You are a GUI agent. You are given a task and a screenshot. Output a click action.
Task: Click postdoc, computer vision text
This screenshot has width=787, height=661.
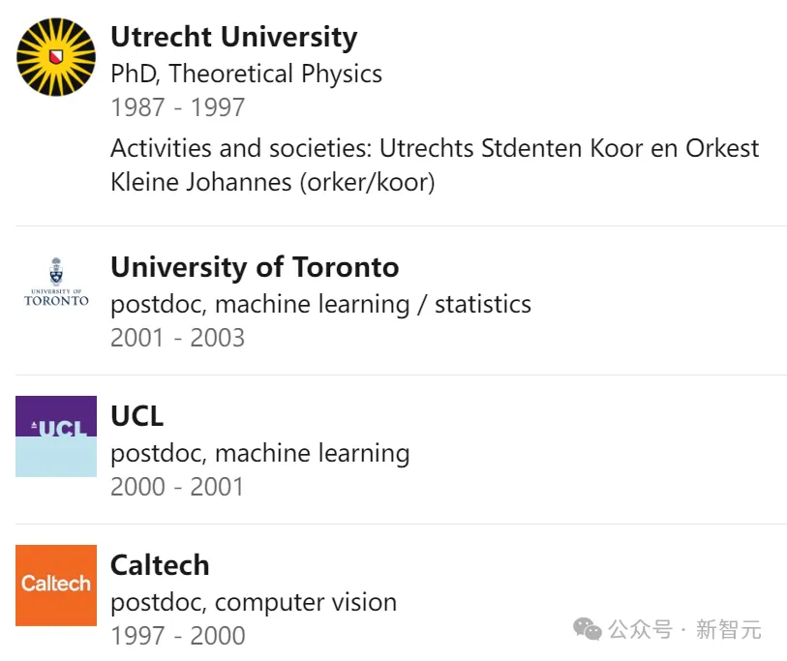click(x=254, y=602)
